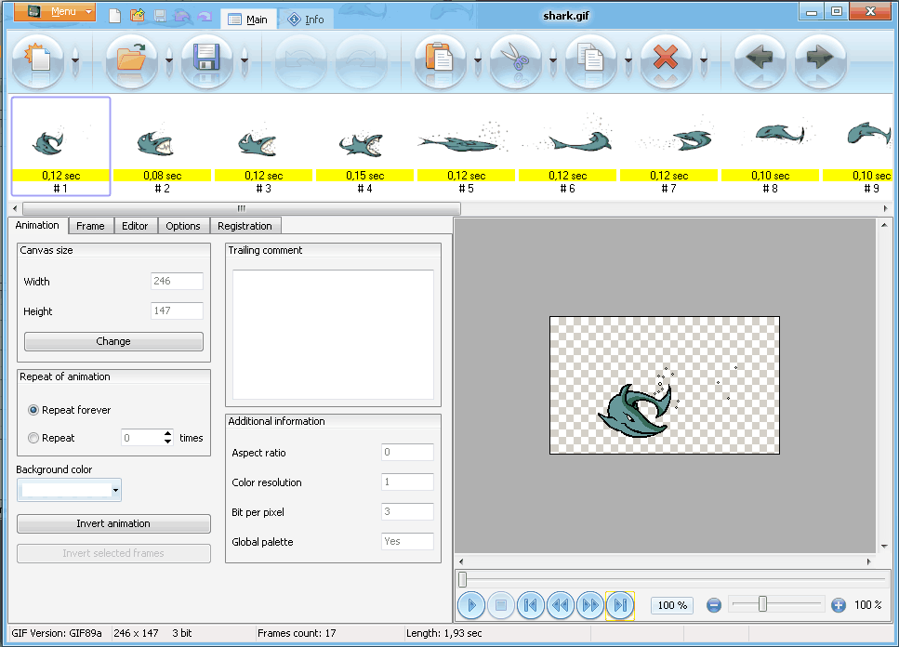Click the large Save floppy disk icon
Viewport: 899px width, 647px height.
(x=207, y=59)
